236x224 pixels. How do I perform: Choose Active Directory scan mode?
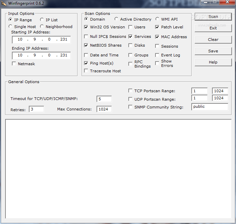point(116,19)
